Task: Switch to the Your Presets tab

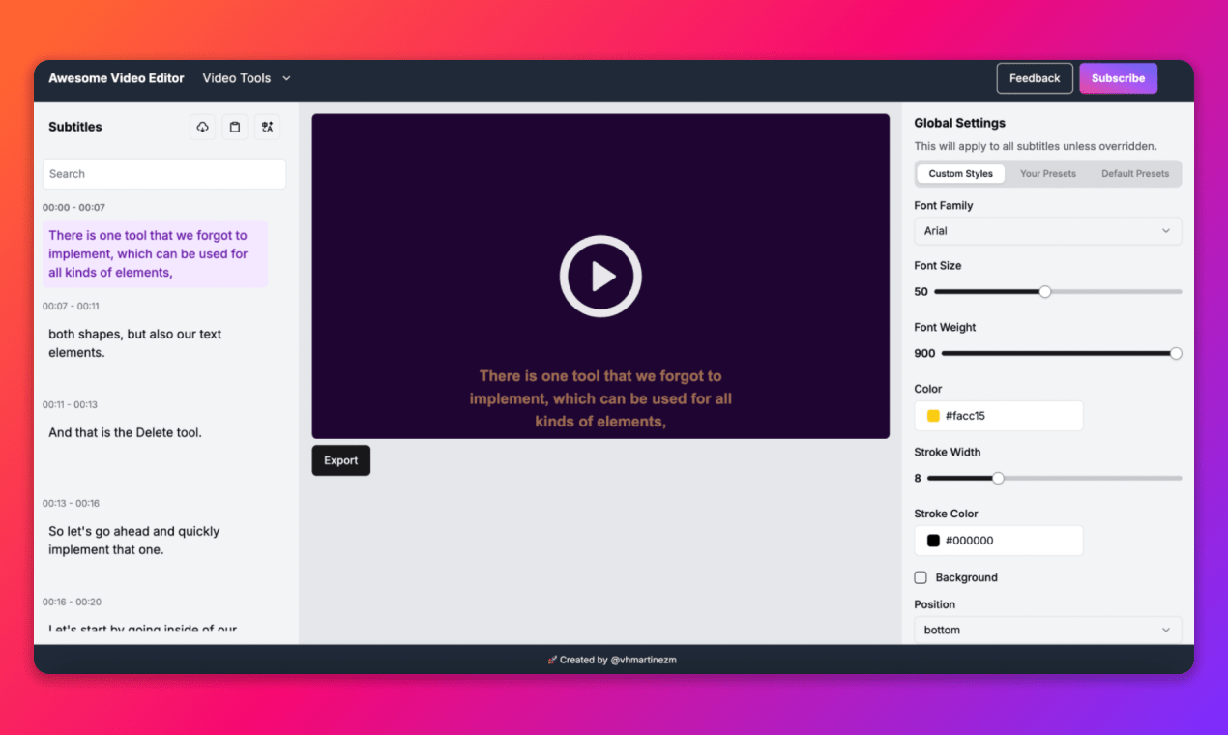Action: pos(1048,174)
